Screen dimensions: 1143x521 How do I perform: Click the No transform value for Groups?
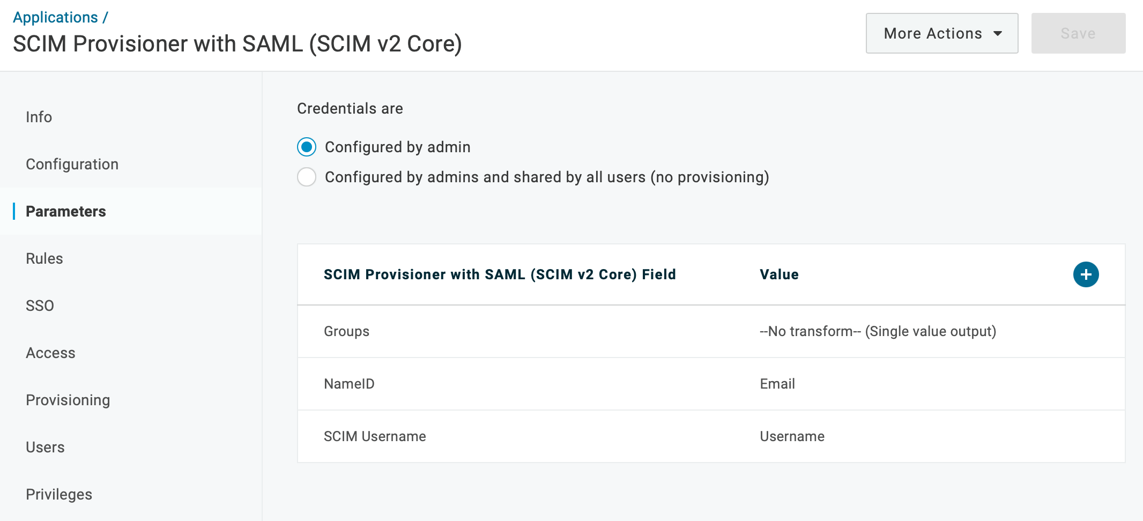(x=878, y=331)
